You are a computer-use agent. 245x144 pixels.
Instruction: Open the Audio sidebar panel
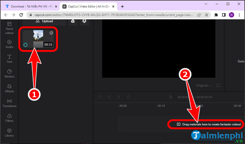[x=9, y=44]
